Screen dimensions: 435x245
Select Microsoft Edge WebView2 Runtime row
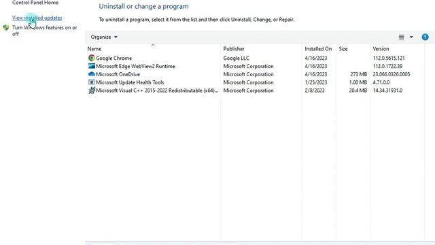coord(135,66)
